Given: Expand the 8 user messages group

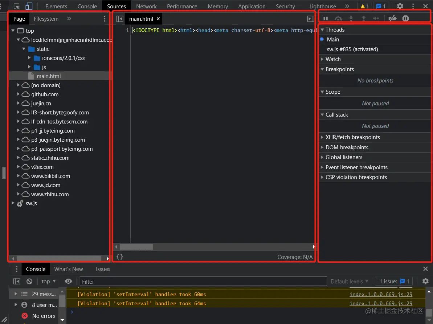Looking at the screenshot, I should 16,305.
